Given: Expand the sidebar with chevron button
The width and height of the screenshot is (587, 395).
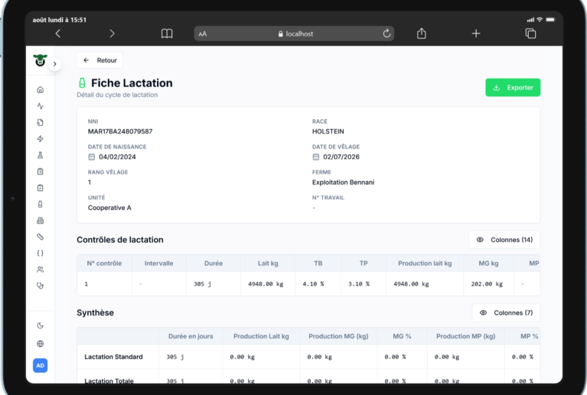Looking at the screenshot, I should [55, 64].
